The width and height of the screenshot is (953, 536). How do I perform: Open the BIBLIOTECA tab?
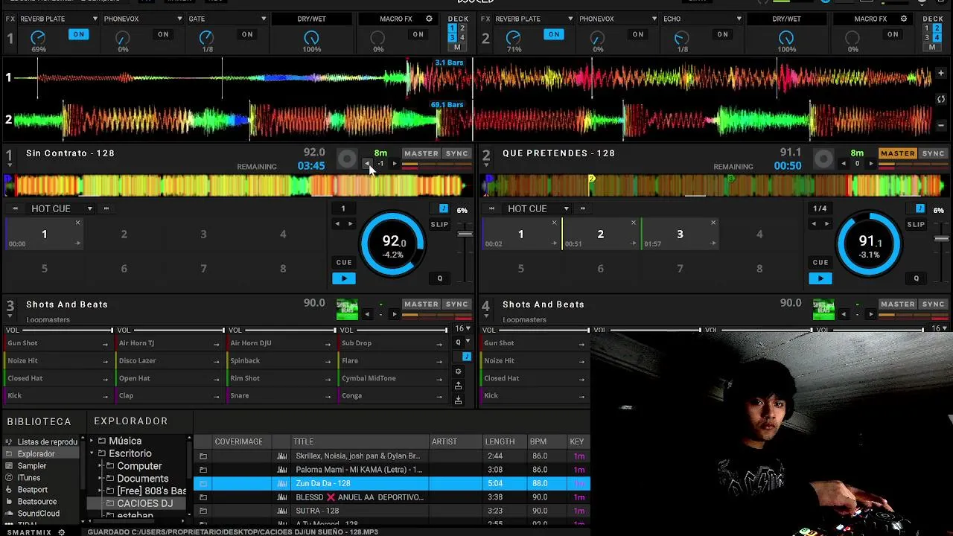[x=39, y=421]
